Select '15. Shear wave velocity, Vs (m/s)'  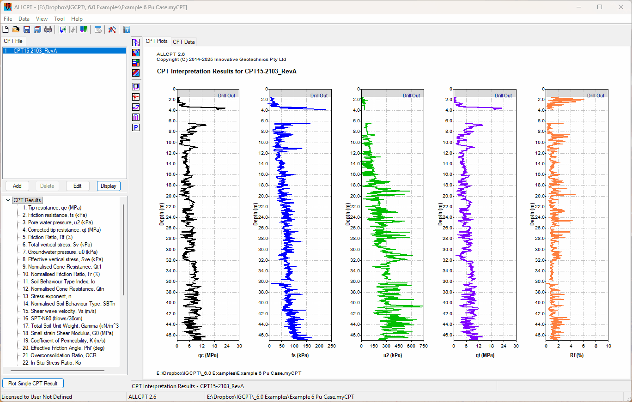(59, 311)
